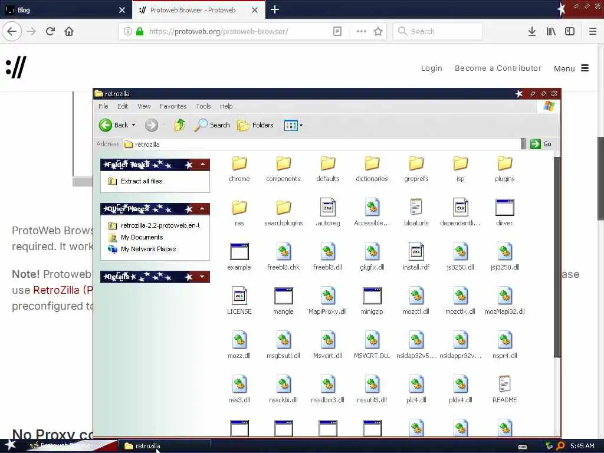Open Firefox hamburger menu

click(x=593, y=31)
